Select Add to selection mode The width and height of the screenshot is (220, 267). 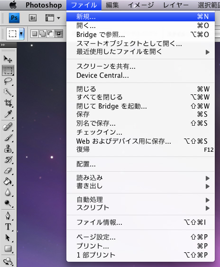point(42,34)
